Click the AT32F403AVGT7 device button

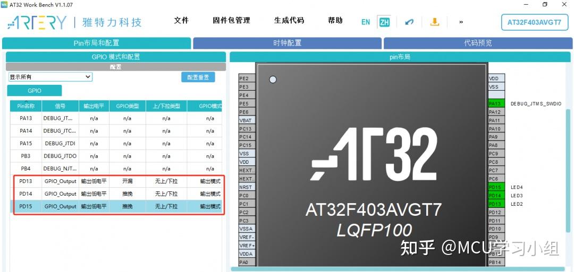pyautogui.click(x=534, y=22)
